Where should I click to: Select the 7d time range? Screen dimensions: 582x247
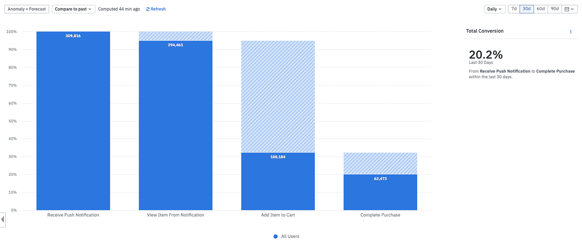(x=514, y=9)
